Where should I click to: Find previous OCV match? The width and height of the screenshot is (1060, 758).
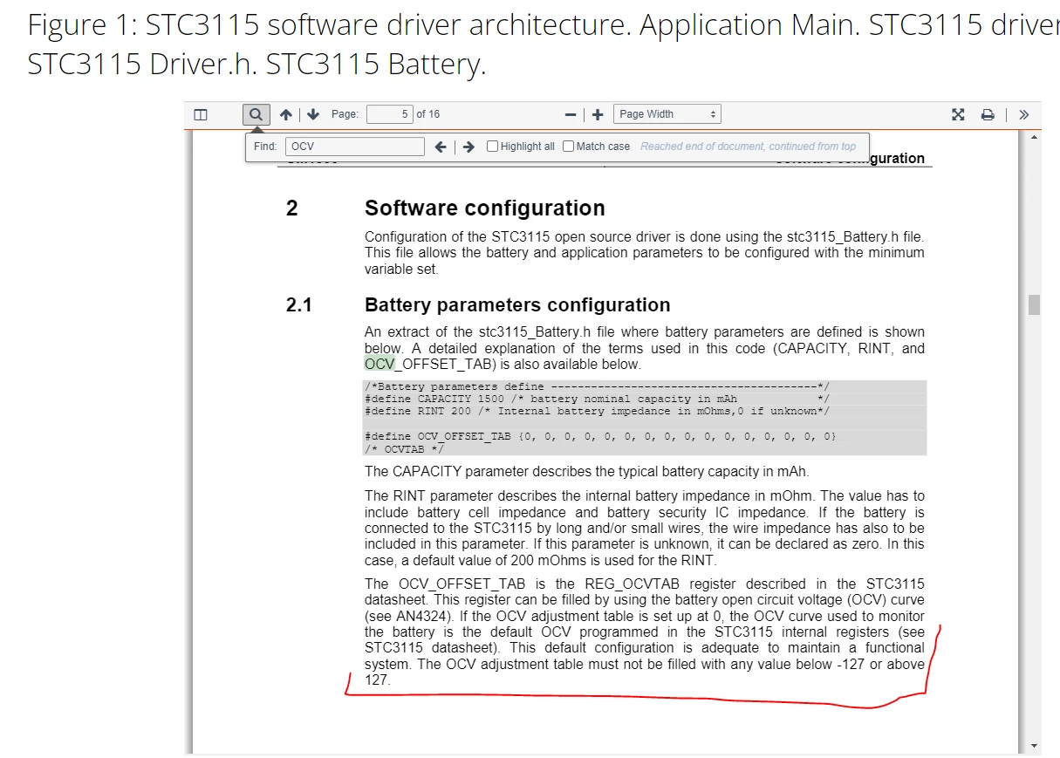tap(441, 147)
